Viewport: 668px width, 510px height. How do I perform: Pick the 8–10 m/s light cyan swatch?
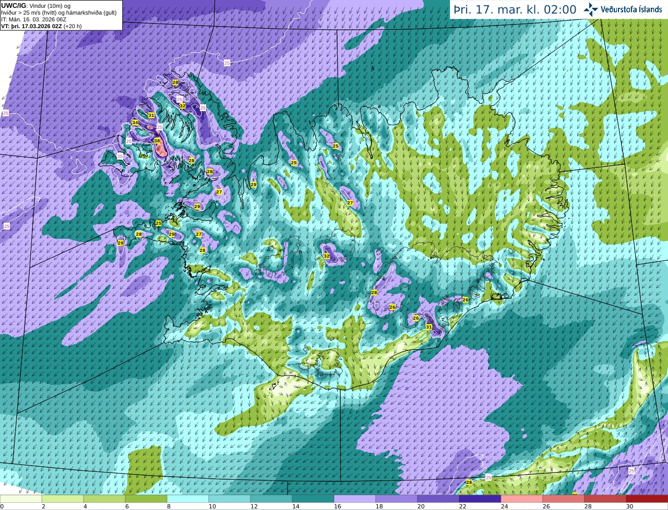point(188,499)
